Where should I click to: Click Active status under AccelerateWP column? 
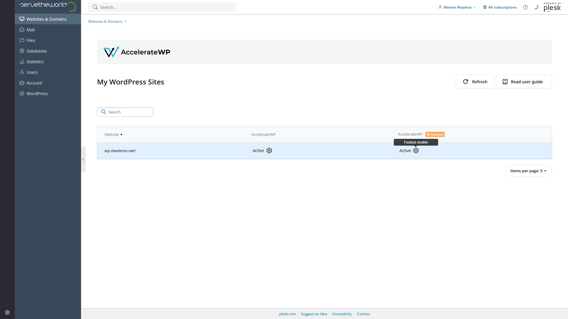click(258, 151)
